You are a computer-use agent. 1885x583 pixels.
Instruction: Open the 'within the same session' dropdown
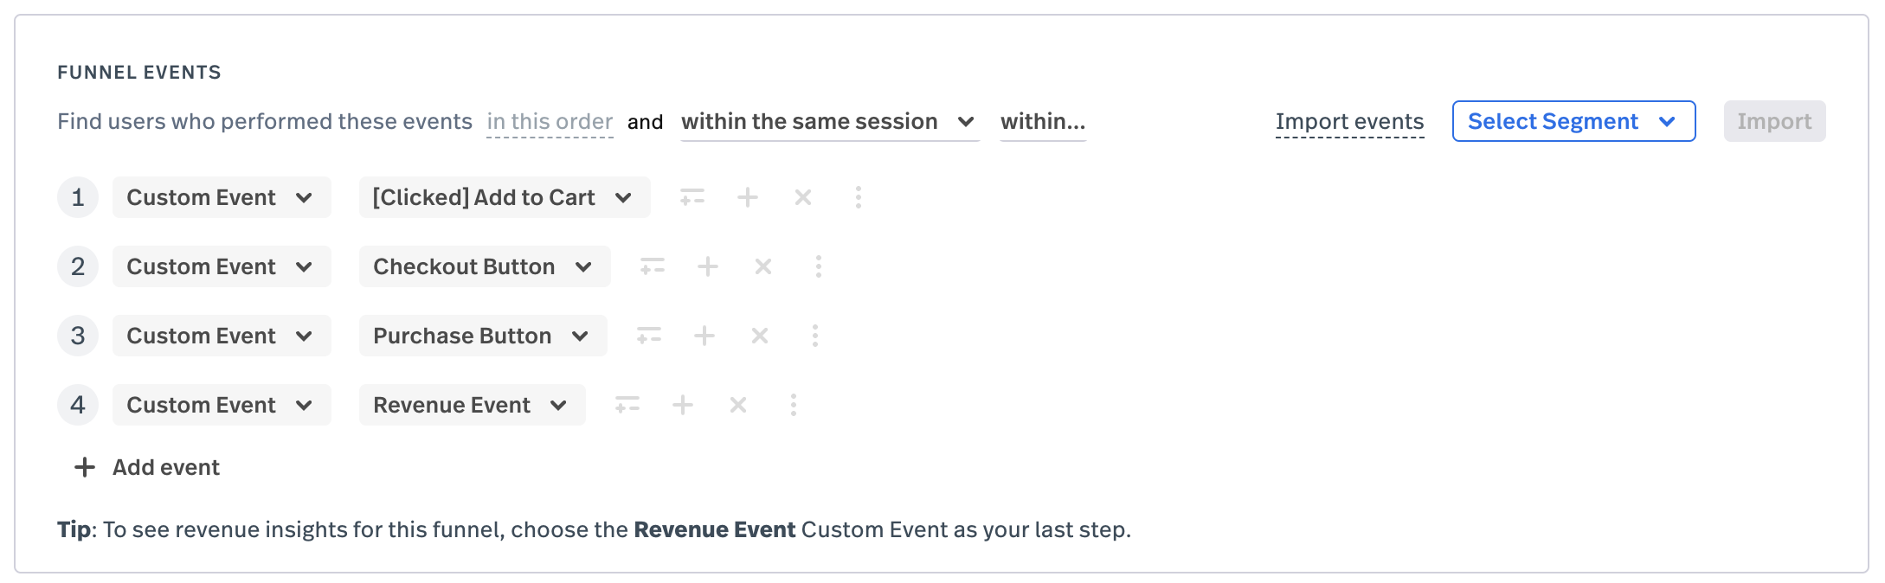828,121
